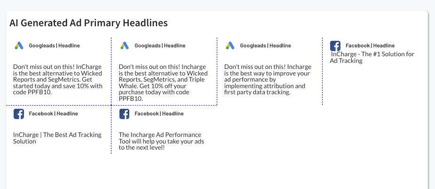
Task: Click 'Facebook | Headline' label above 'Ad Performance Tool'
Action: coord(159,114)
